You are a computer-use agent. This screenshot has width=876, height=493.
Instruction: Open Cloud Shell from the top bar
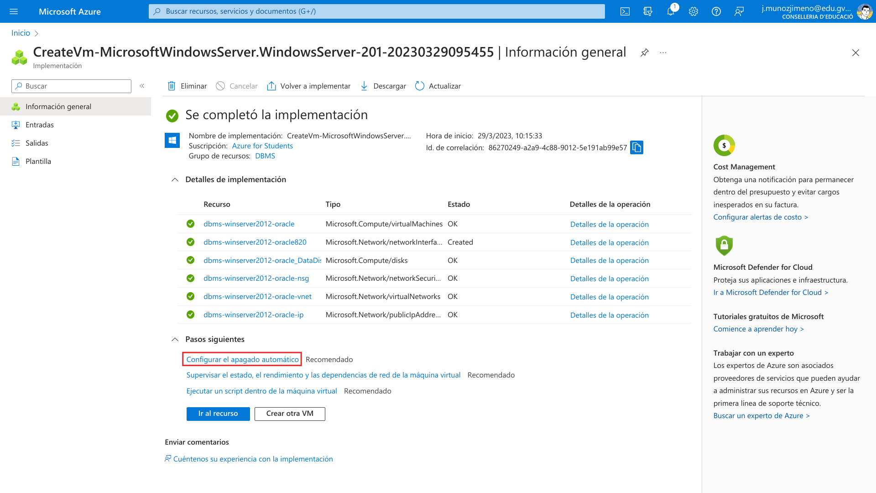625,11
